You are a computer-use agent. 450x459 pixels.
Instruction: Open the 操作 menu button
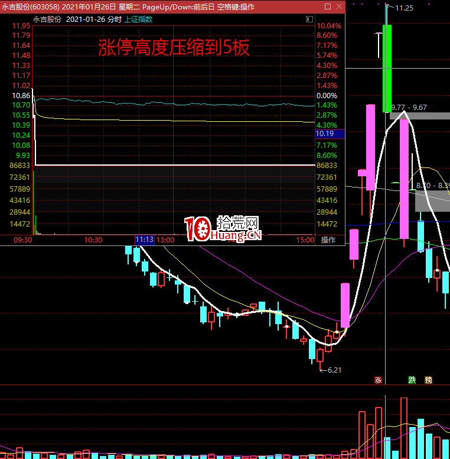tap(328, 240)
